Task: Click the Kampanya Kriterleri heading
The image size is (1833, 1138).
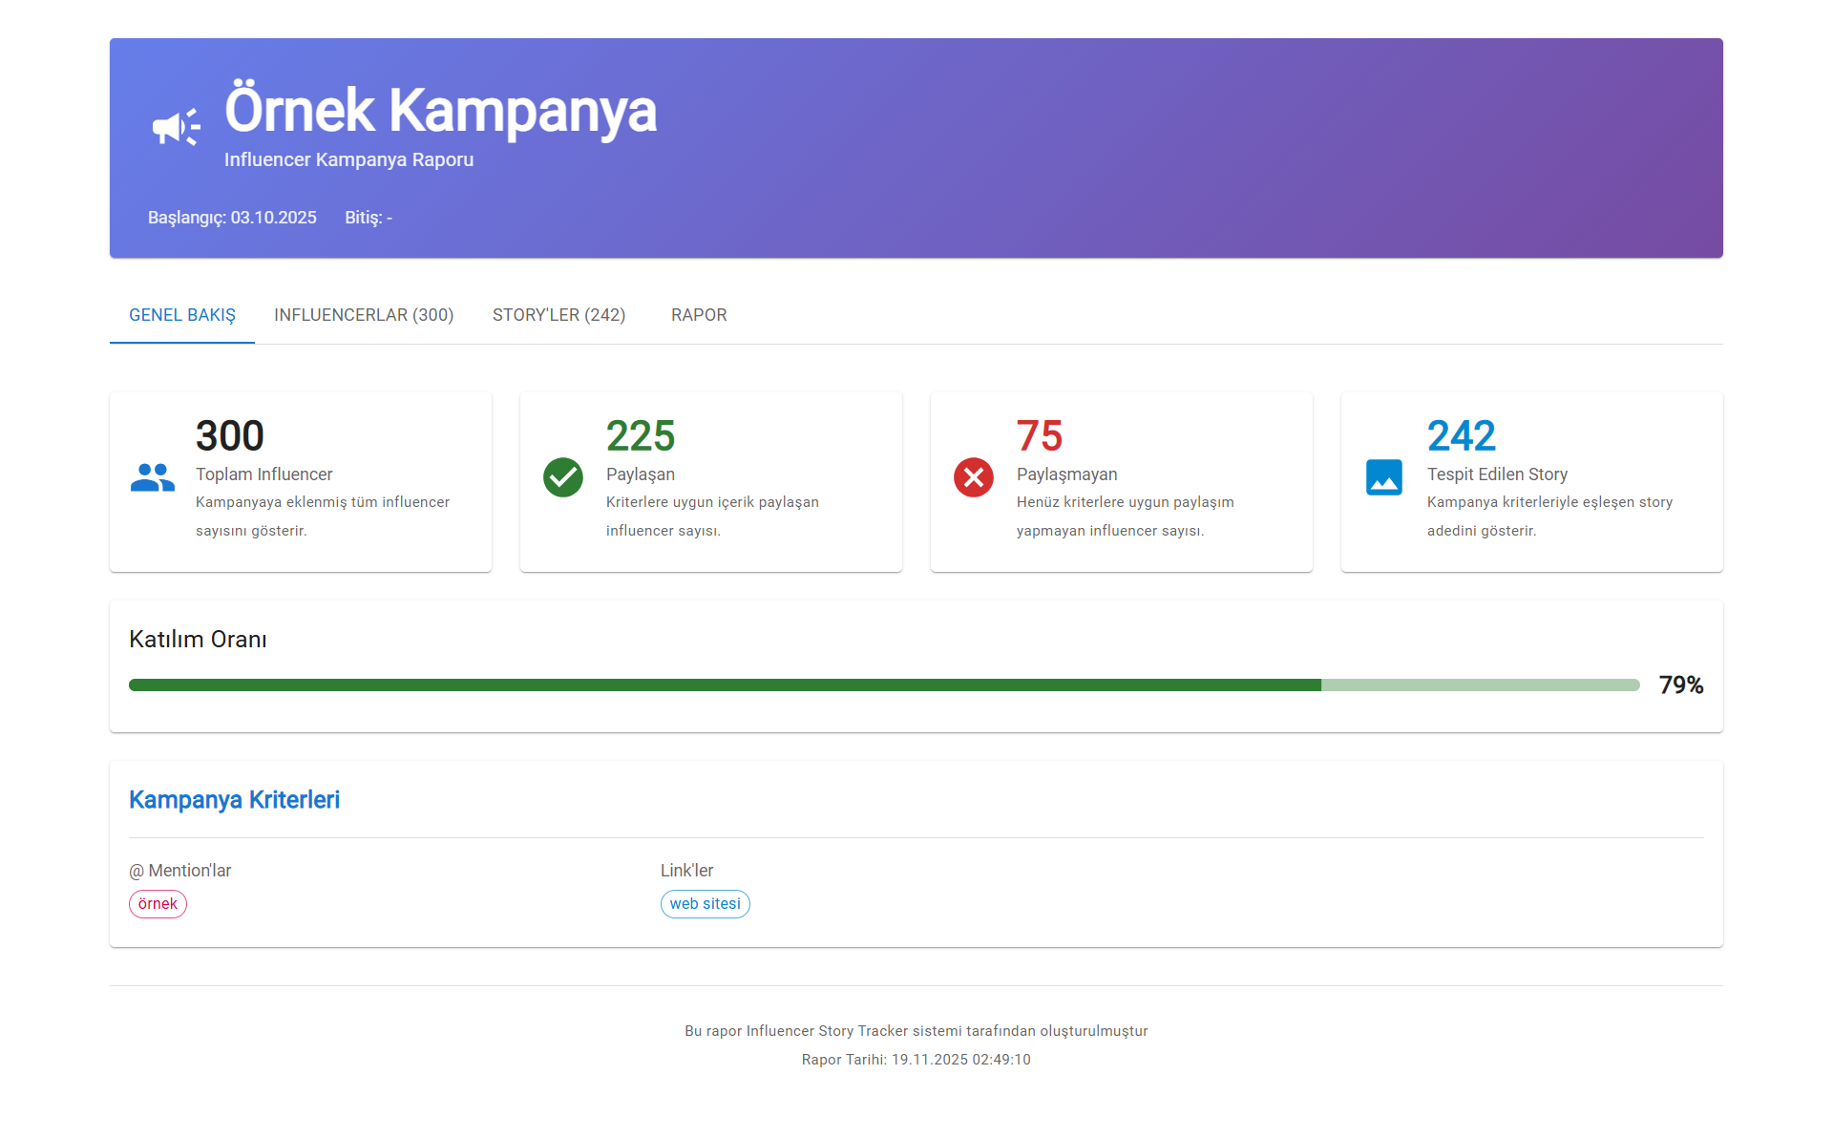Action: pos(234,800)
